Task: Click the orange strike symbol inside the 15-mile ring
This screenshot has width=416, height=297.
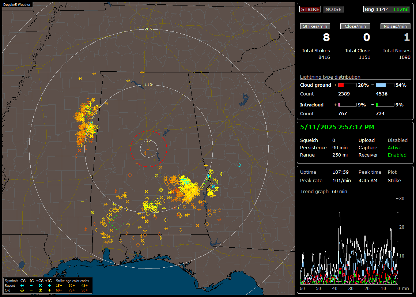Action: point(145,153)
